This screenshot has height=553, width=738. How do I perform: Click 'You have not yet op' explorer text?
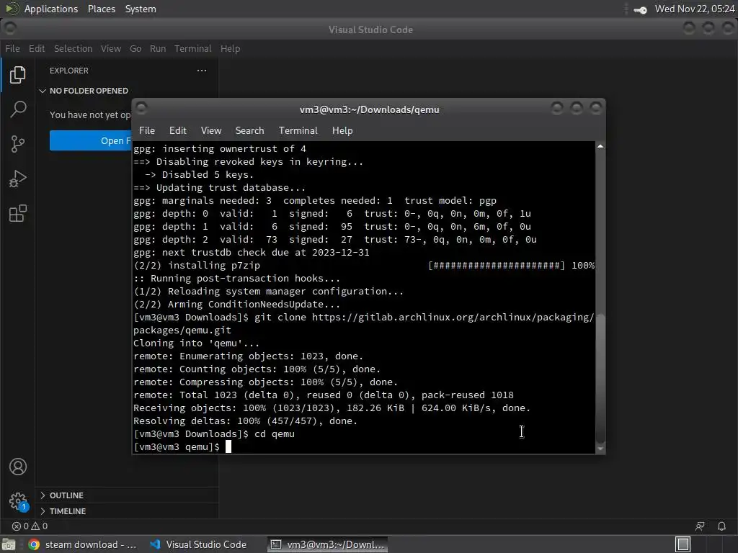click(x=90, y=114)
